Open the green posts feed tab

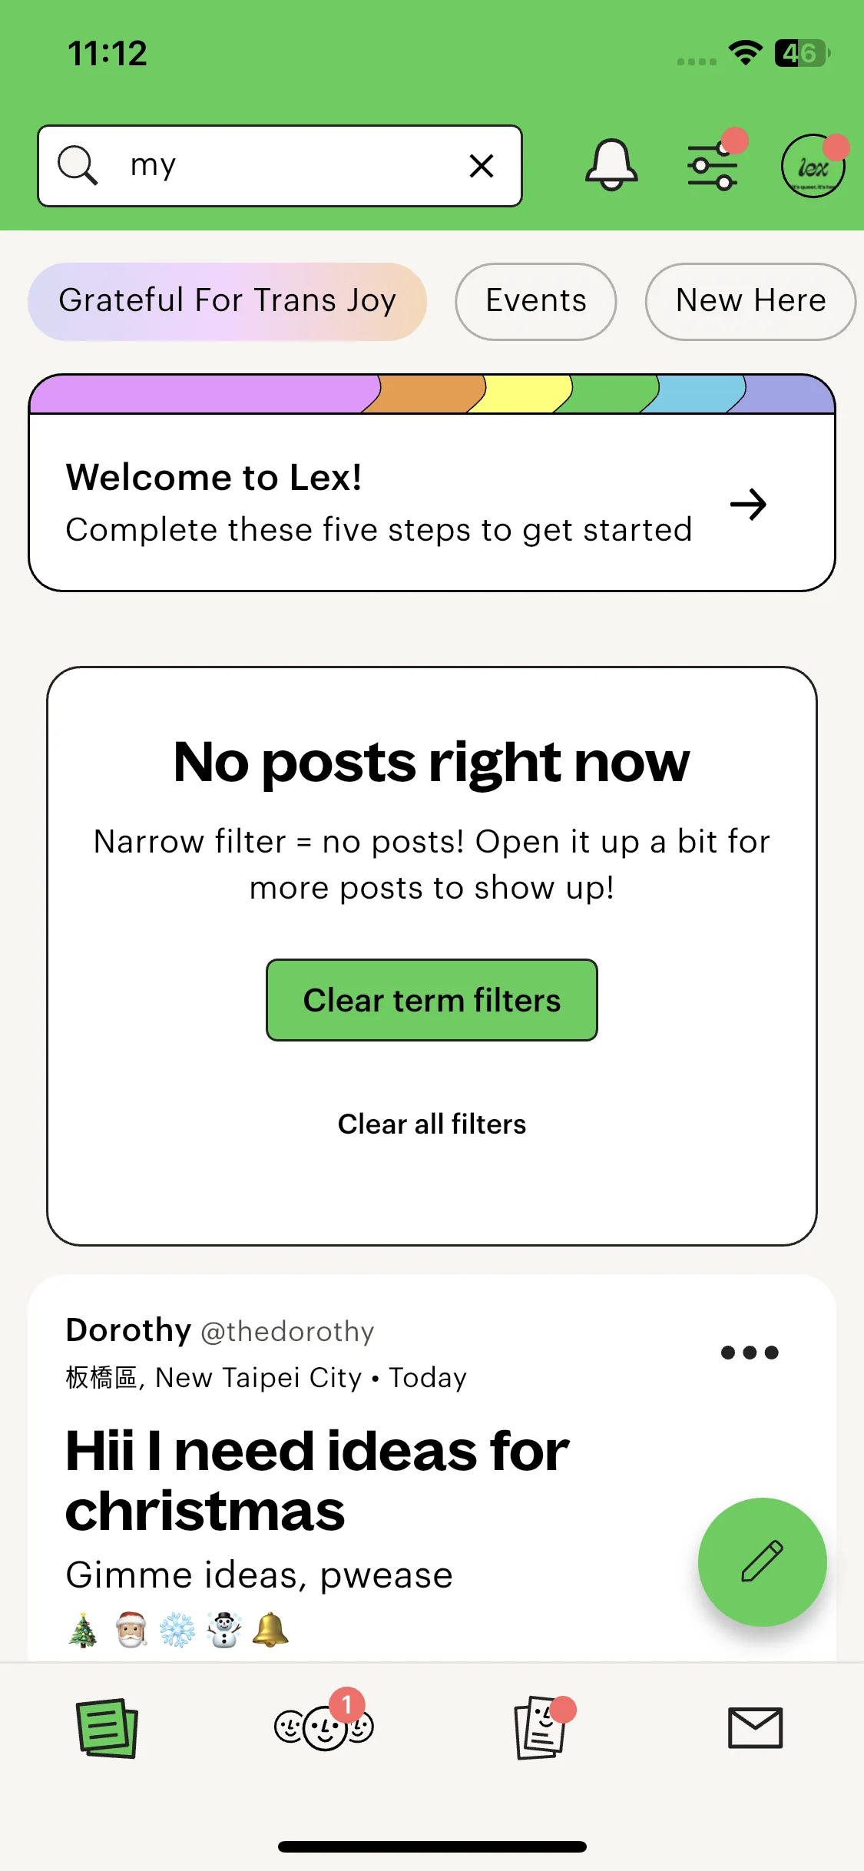(x=107, y=1728)
